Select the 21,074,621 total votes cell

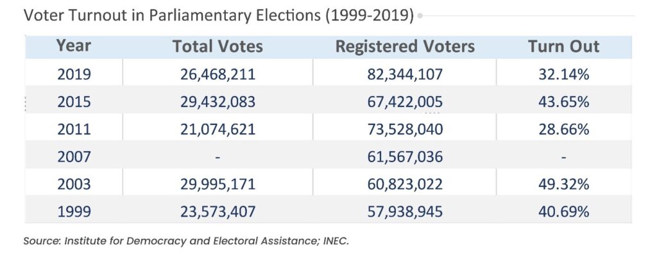click(x=218, y=129)
